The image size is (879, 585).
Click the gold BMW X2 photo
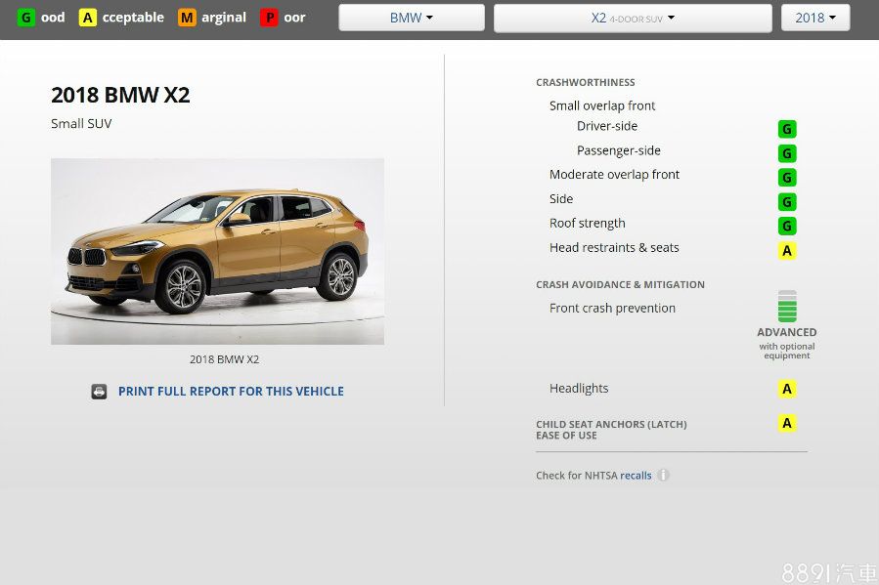pyautogui.click(x=217, y=251)
